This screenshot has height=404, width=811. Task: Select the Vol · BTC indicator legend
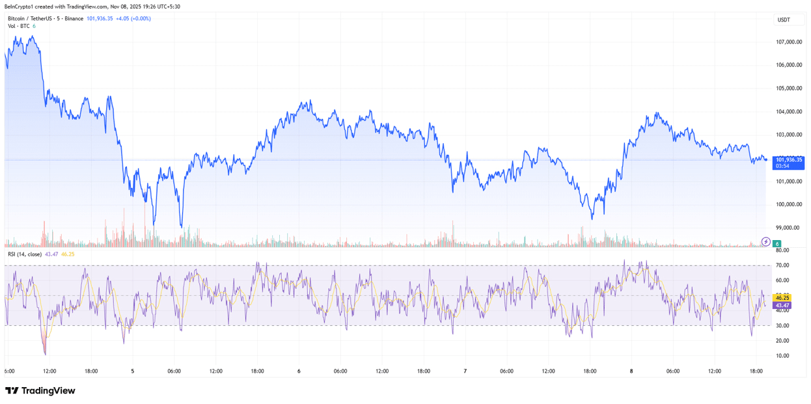(x=19, y=26)
